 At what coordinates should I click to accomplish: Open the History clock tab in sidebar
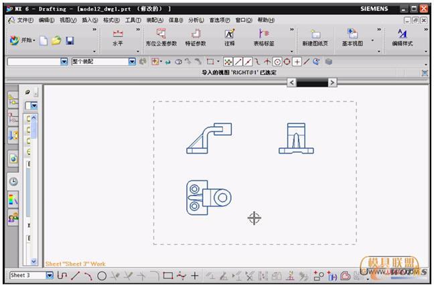tap(13, 181)
